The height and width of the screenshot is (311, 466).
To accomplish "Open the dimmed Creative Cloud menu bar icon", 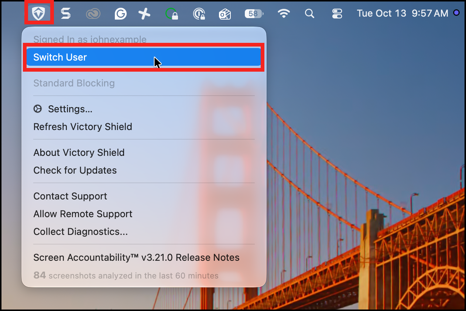I will coord(93,14).
